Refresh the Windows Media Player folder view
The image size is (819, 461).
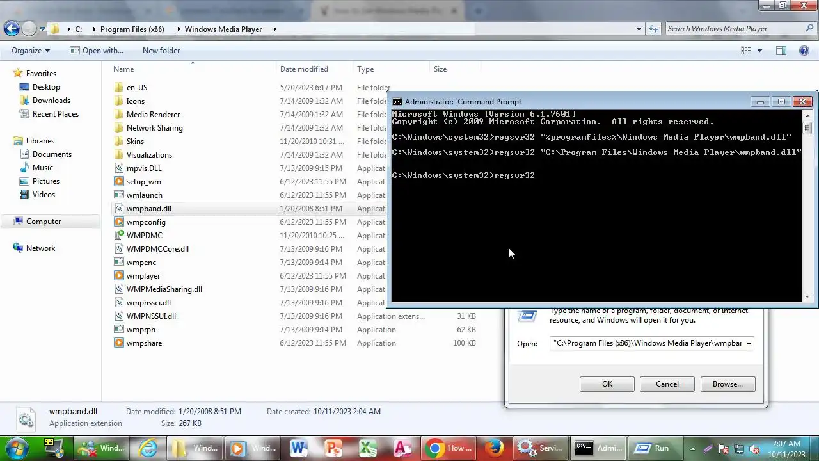coord(653,29)
